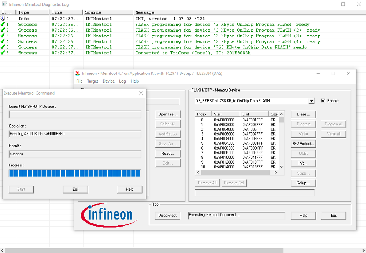Click the Read button

point(168,154)
